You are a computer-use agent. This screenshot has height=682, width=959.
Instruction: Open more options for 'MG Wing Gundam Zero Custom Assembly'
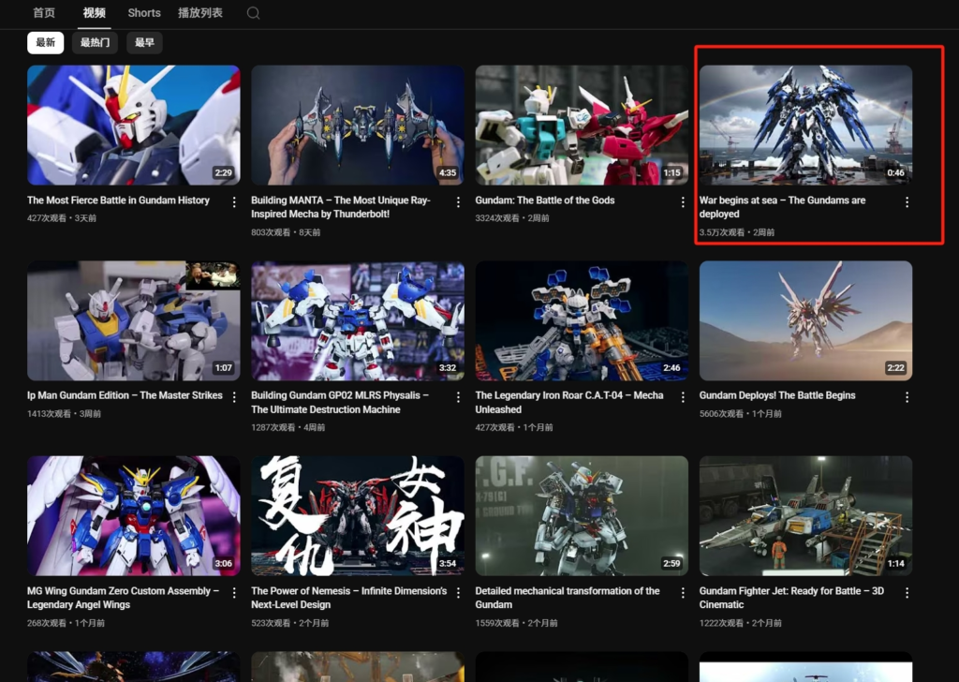coord(234,593)
